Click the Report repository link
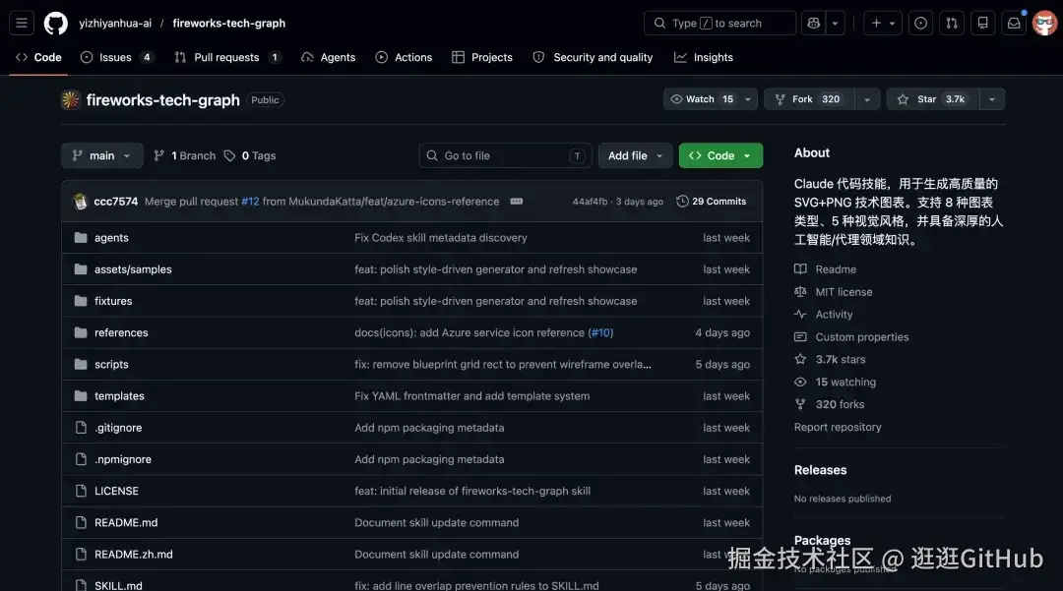 tap(838, 427)
